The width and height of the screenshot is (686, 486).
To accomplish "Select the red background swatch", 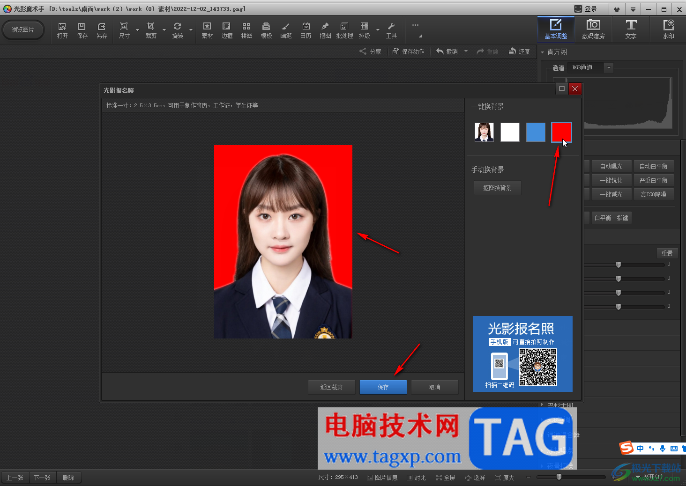I will [561, 132].
